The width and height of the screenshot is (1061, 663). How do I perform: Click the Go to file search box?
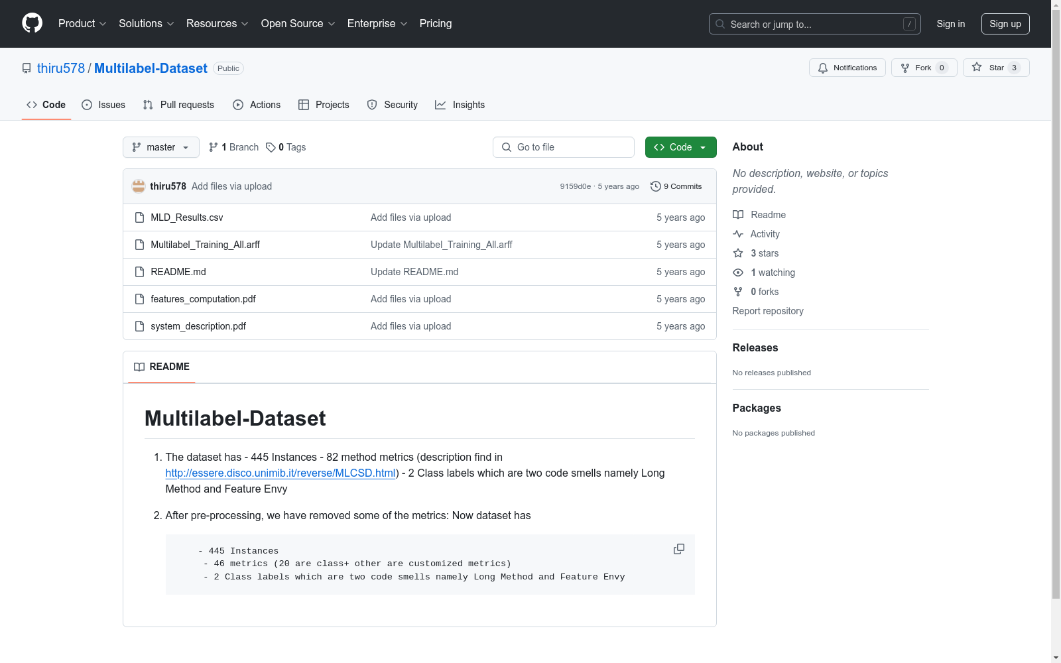pos(564,147)
